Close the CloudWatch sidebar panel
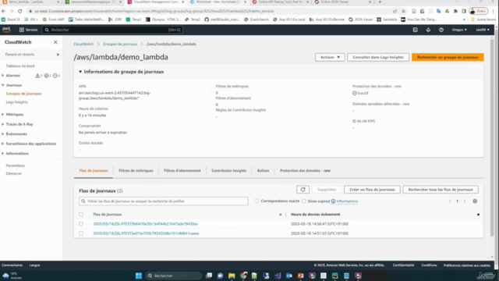The width and height of the screenshot is (499, 281). coord(55,42)
